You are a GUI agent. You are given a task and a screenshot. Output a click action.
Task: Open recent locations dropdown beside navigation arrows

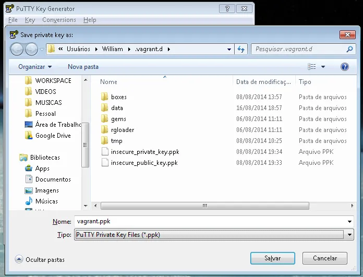coord(42,50)
